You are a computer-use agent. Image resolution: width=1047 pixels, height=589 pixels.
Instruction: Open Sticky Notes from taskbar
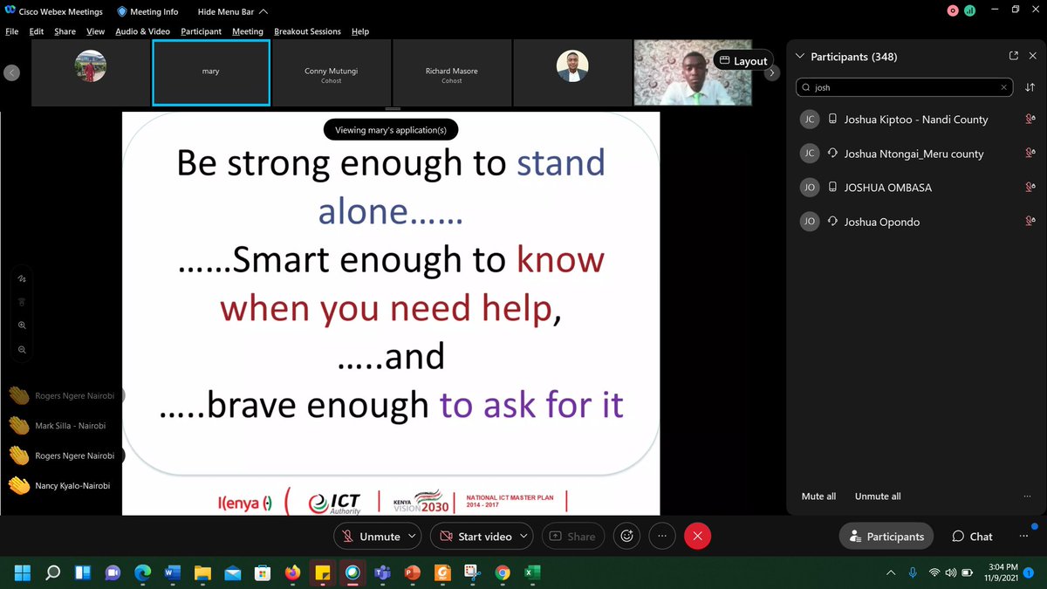pos(322,572)
